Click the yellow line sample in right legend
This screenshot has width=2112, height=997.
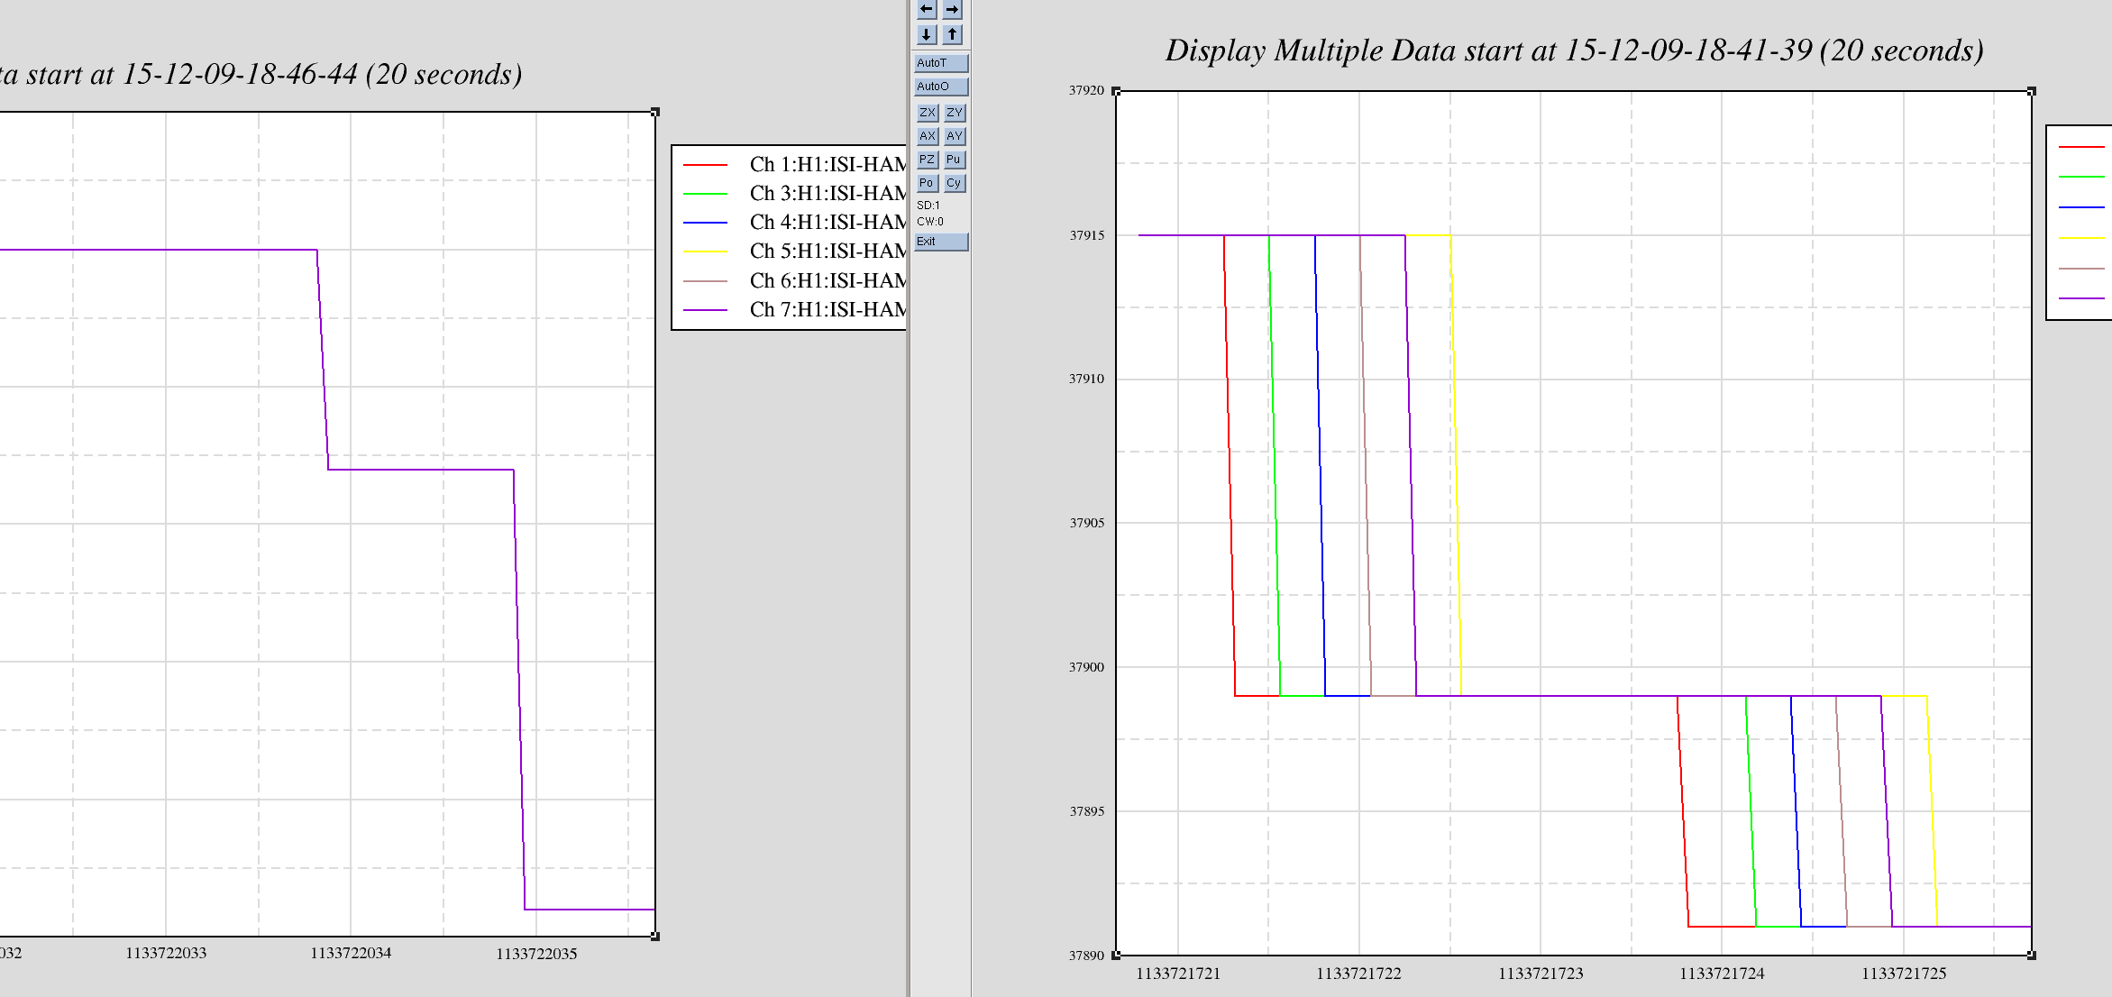pyautogui.click(x=2081, y=238)
